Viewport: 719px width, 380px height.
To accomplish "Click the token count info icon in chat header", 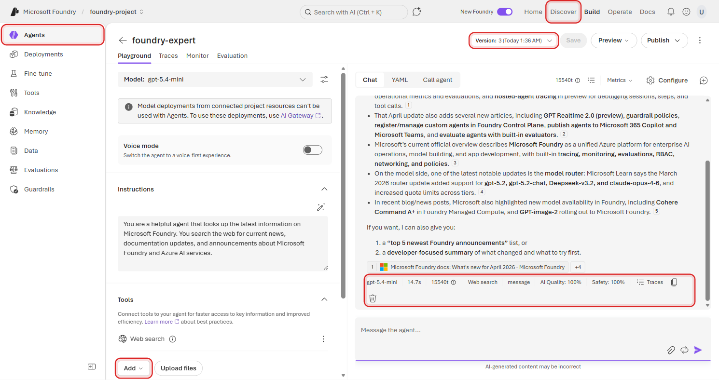I will click(x=578, y=81).
